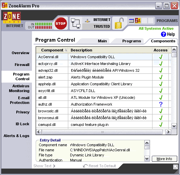Switch to the Programs tab
Image resolution: width=180 pixels, height=175 pixels.
pyautogui.click(x=131, y=41)
